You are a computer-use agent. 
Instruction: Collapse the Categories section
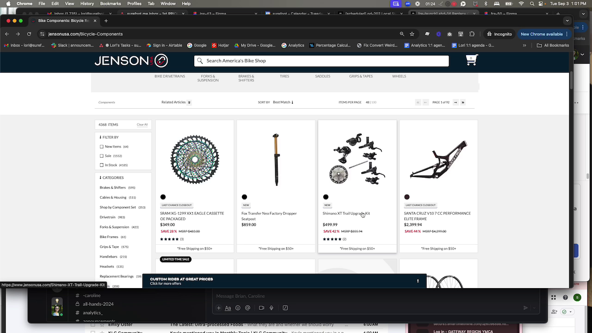[x=111, y=178]
